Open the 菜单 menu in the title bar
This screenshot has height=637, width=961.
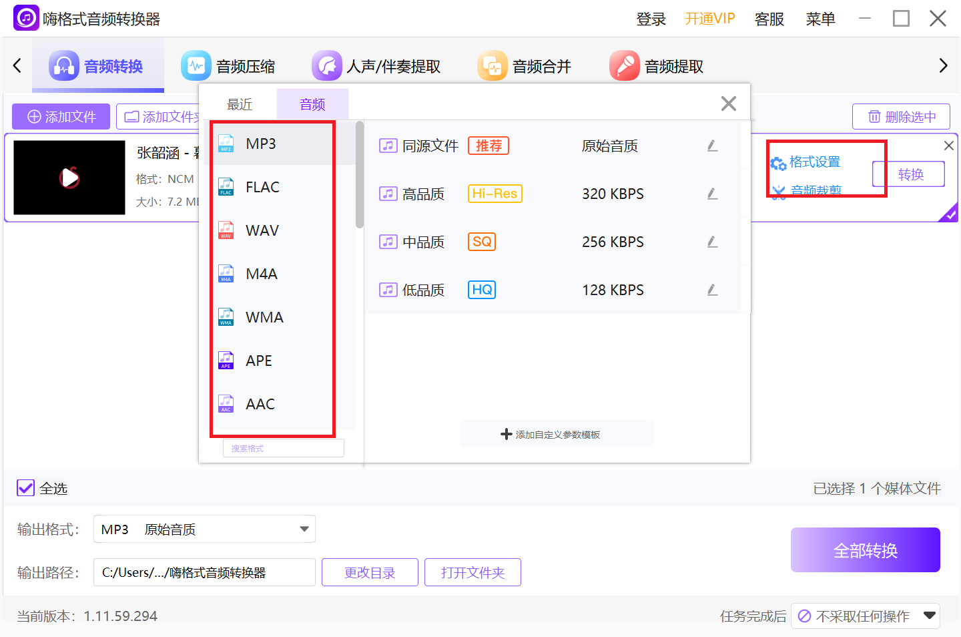[x=820, y=19]
